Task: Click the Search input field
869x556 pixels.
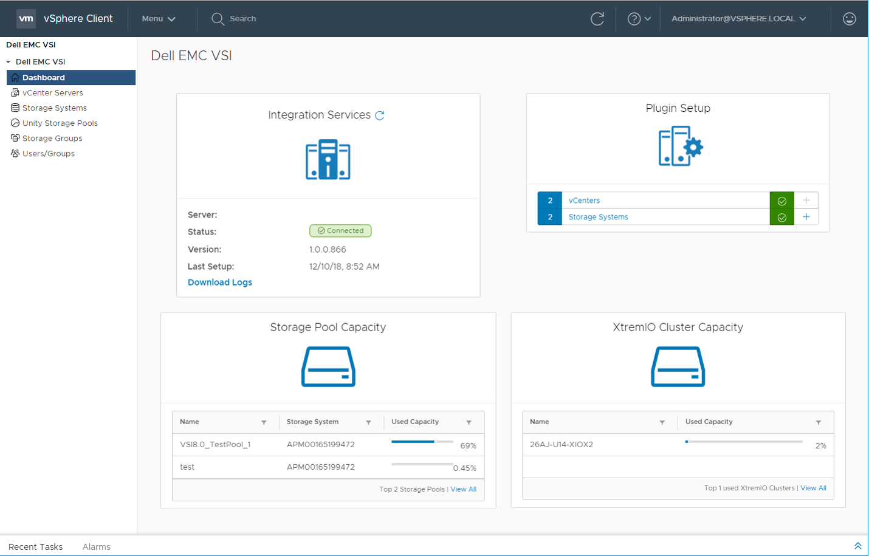Action: [x=243, y=19]
